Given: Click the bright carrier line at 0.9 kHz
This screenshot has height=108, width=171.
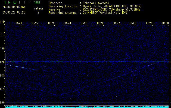Looking at the screenshot, I should (x=87, y=61).
